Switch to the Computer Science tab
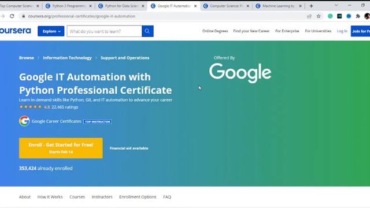370x208 pixels. 226,6
